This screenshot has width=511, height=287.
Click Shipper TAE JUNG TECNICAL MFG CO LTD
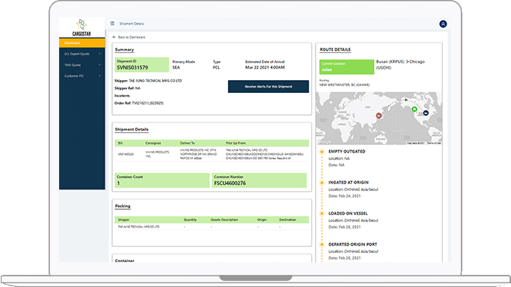pos(148,81)
